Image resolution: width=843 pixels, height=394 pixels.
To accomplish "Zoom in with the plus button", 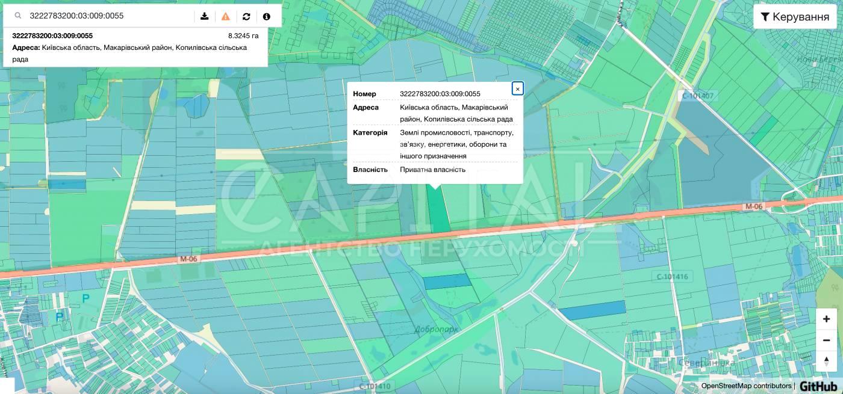I will pos(826,319).
